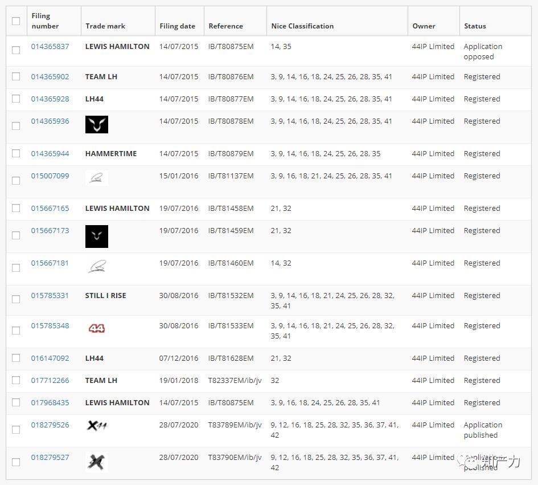
Task: Open filing number 018279526
Action: (50, 425)
